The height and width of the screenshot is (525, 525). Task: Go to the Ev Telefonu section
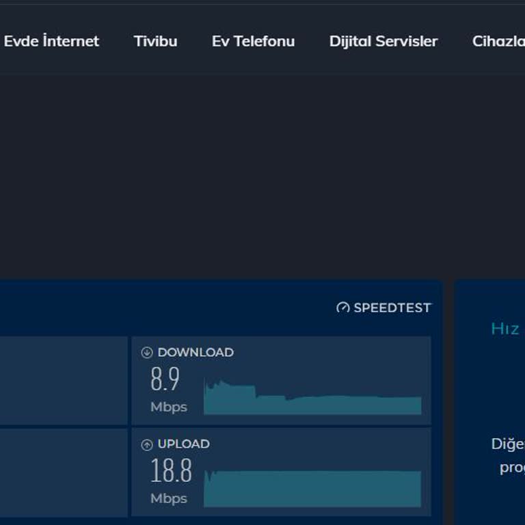[253, 41]
